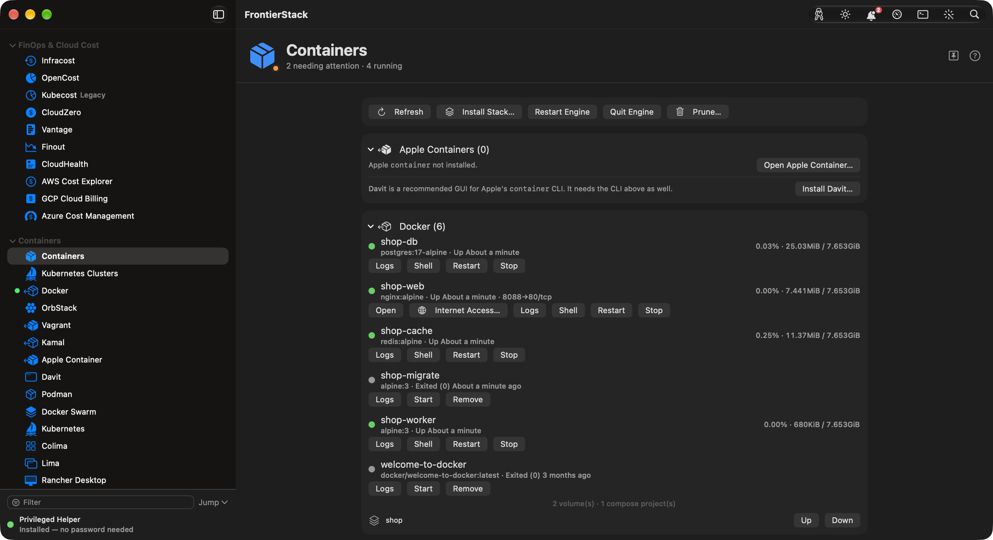Open Kubecost Legacy in the sidebar
Screen dimensions: 993x540
[118, 95]
